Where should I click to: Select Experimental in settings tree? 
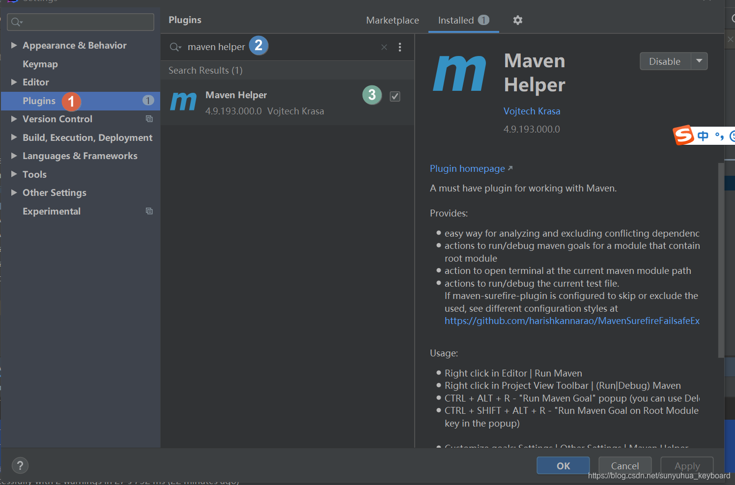(x=52, y=211)
